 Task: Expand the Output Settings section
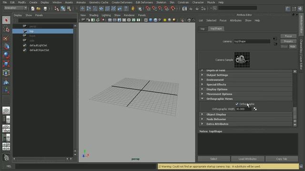tap(245, 75)
